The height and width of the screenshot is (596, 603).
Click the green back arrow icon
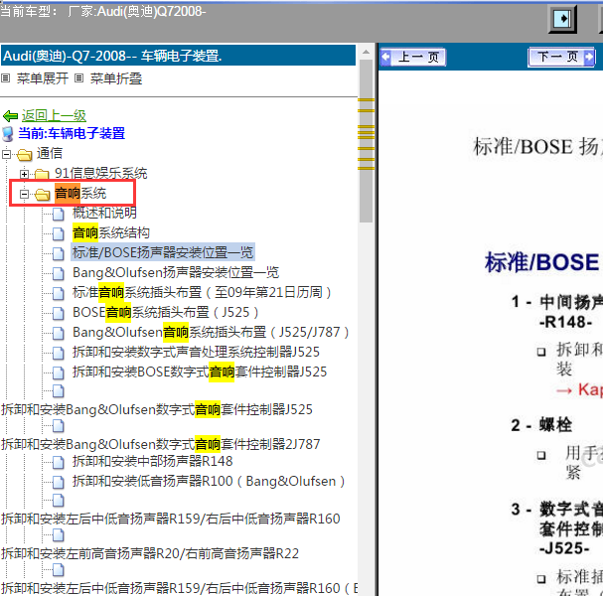coord(10,116)
